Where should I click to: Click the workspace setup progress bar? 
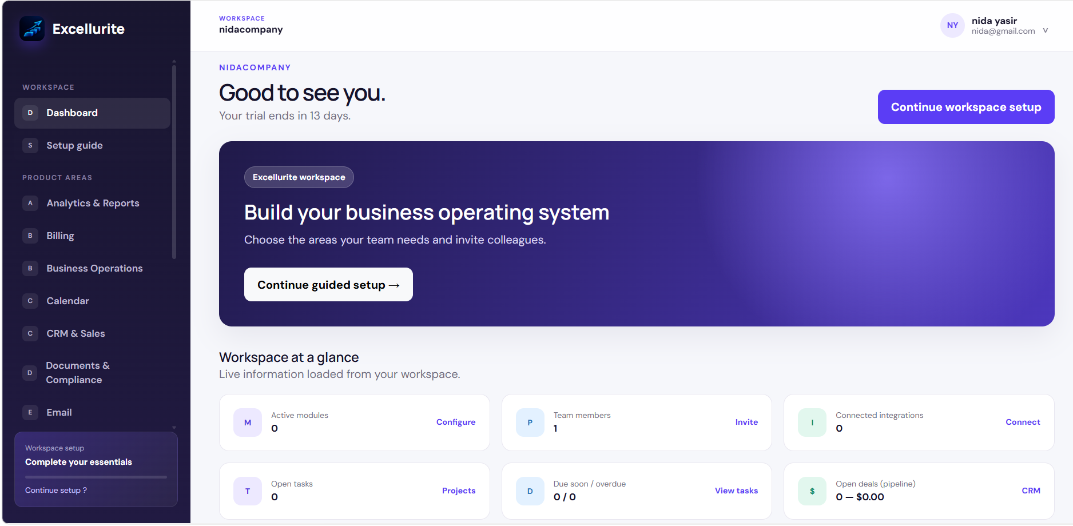pos(96,477)
